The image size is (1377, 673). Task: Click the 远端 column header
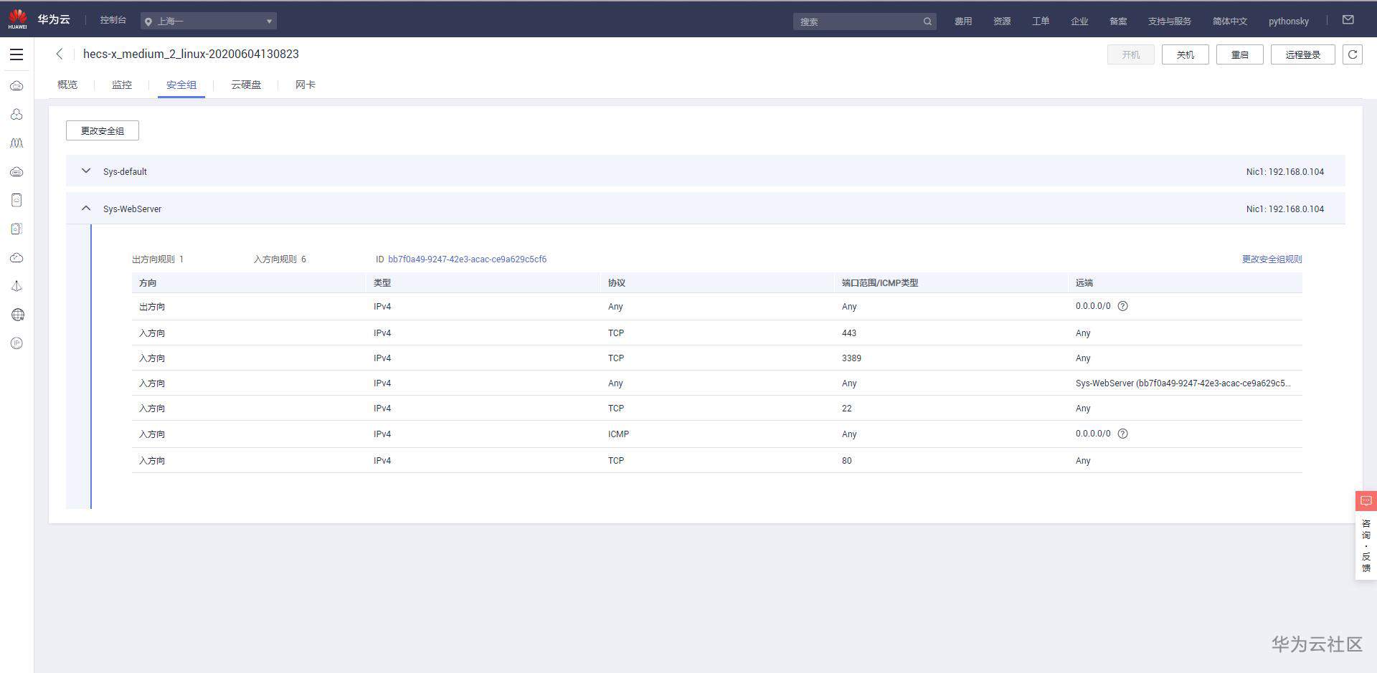tap(1084, 283)
